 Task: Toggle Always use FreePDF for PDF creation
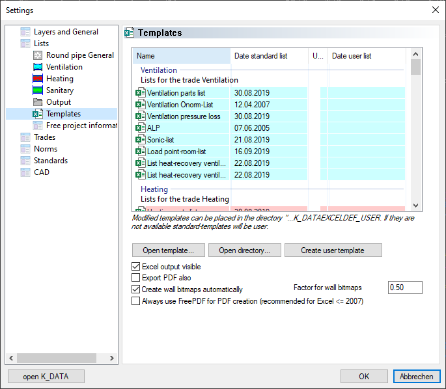136,301
